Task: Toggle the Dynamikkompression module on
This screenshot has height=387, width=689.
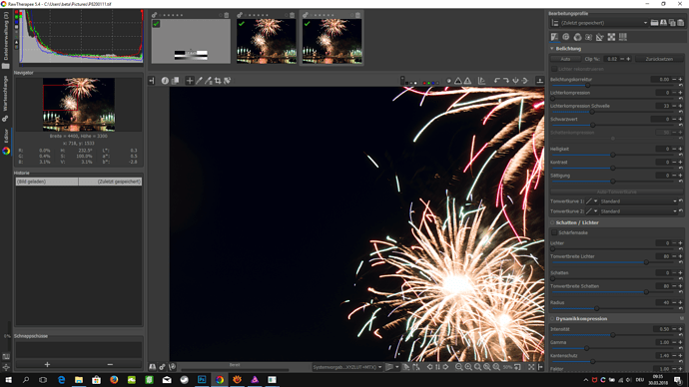Action: 552,319
